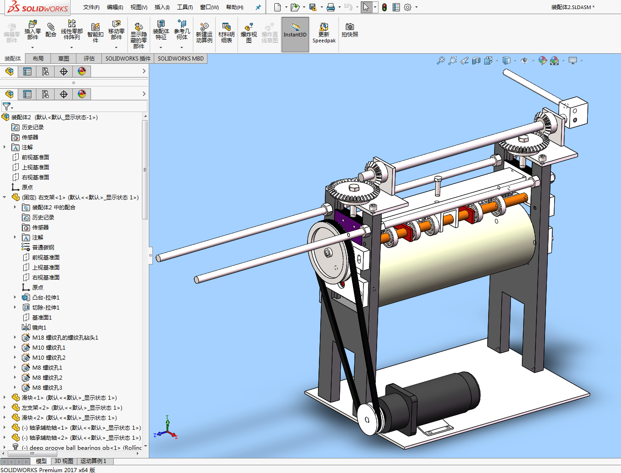Open the dropdown arrow under 插入零部件
The image size is (621, 473).
[x=32, y=47]
